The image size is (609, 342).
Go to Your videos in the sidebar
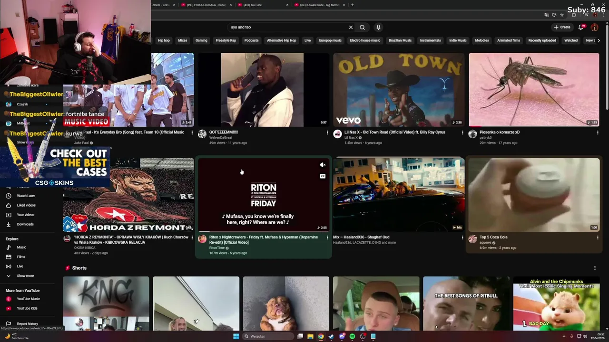click(26, 215)
